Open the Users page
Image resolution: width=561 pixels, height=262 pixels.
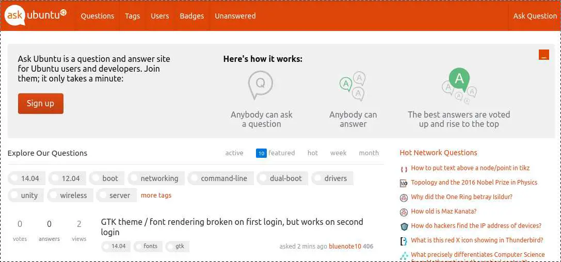[159, 16]
